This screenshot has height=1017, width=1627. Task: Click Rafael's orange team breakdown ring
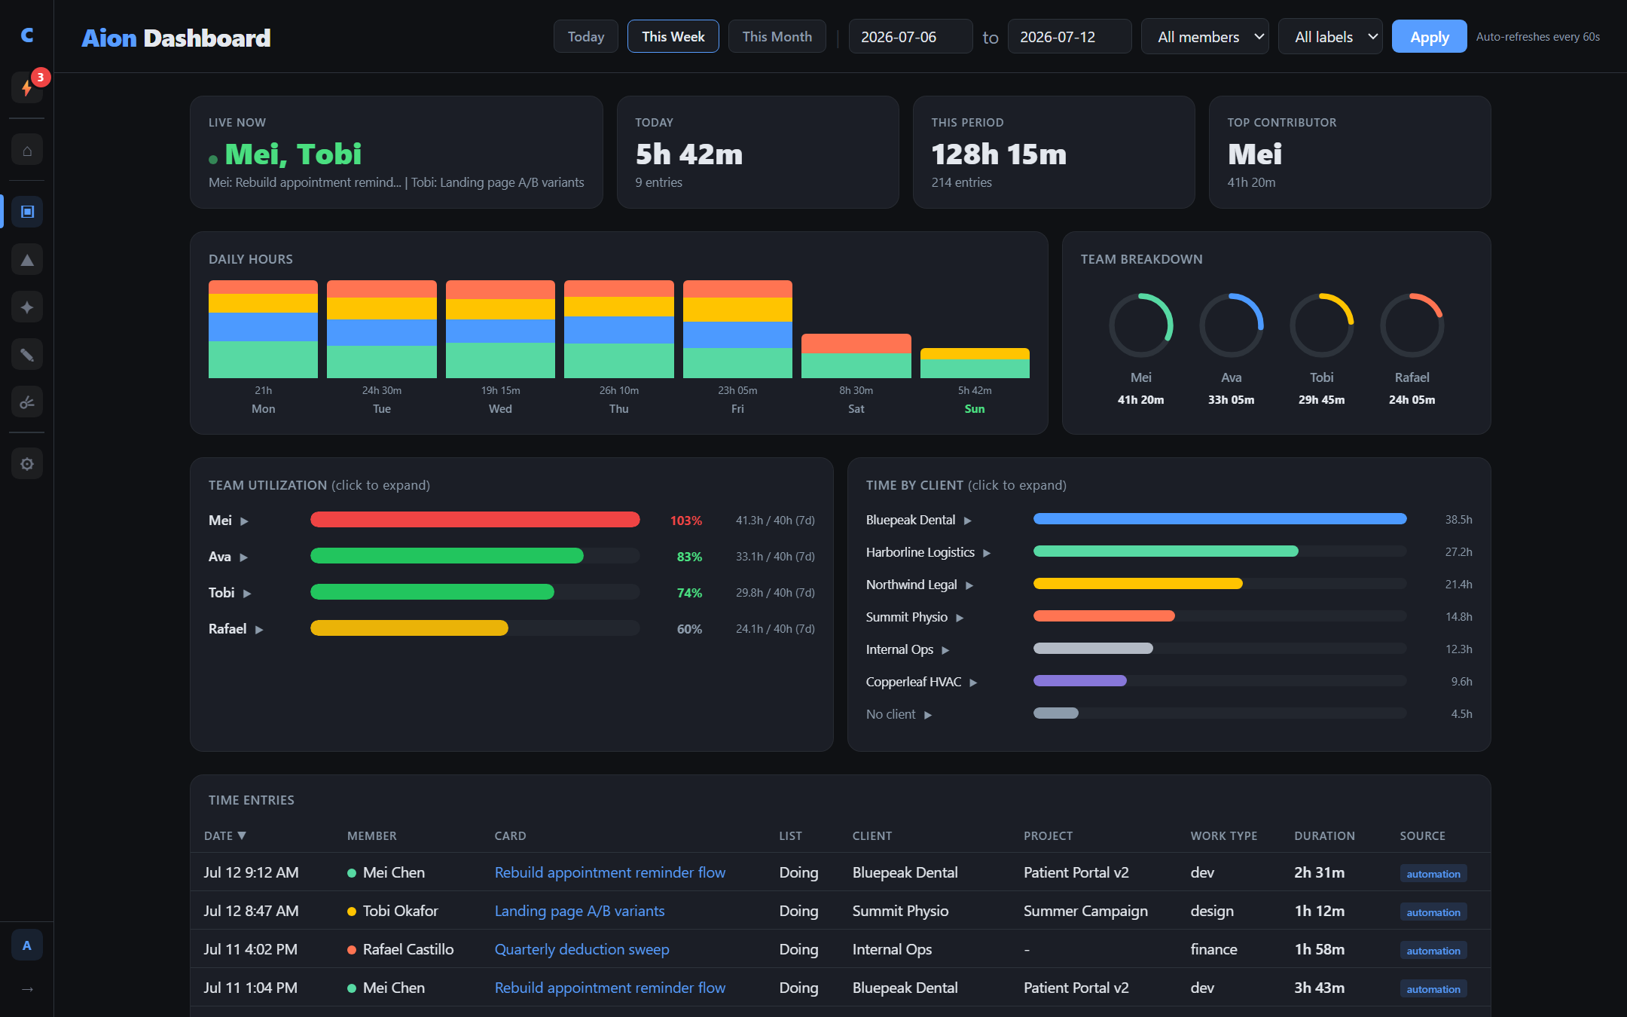[x=1412, y=325]
